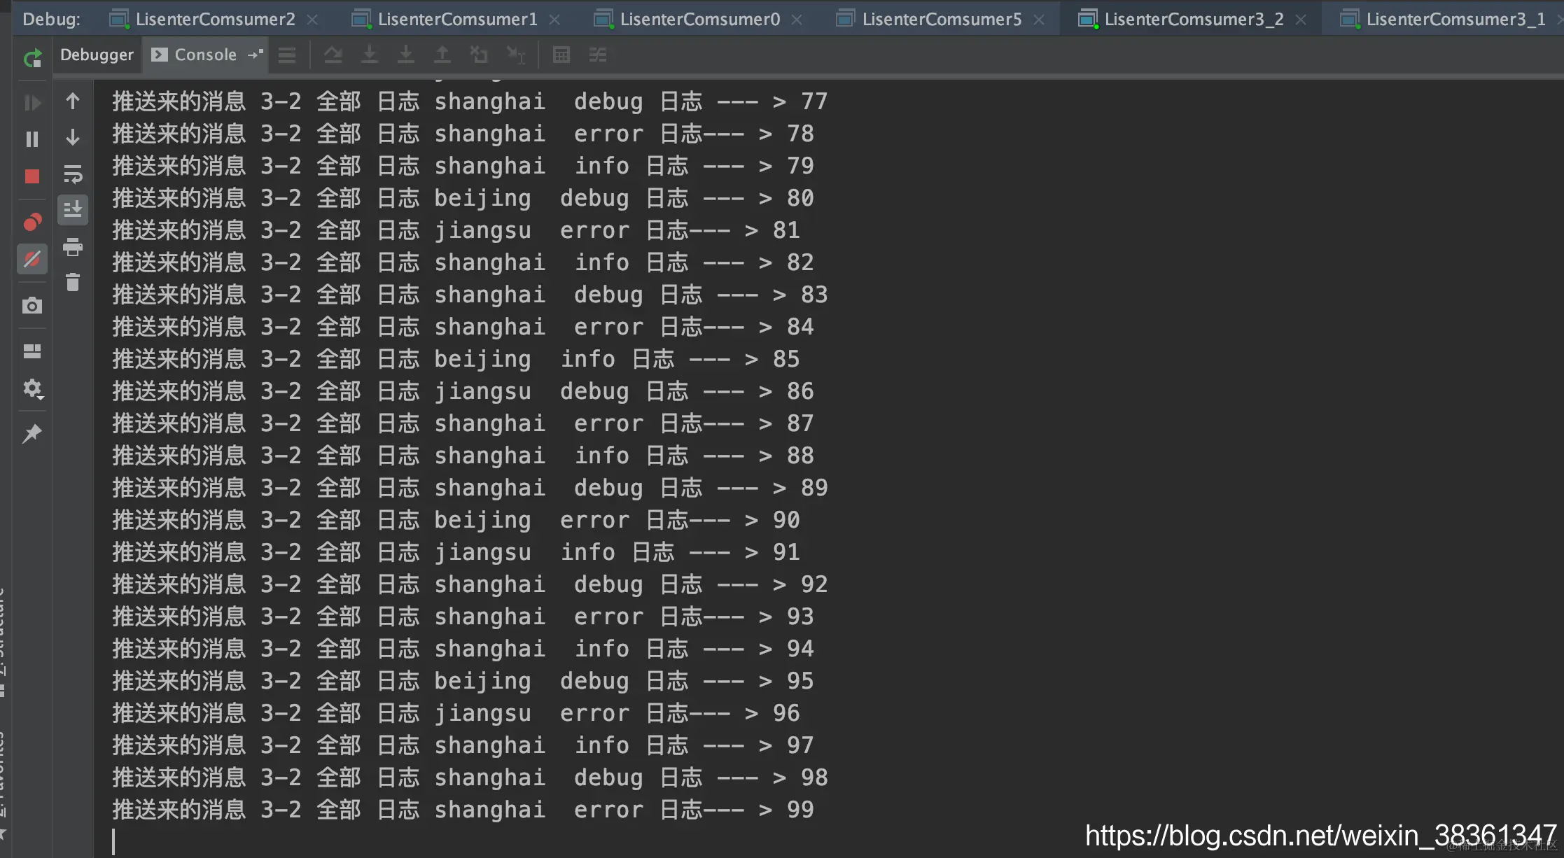The image size is (1564, 858).
Task: Close the LisenterComsumer0 tab
Action: (795, 19)
